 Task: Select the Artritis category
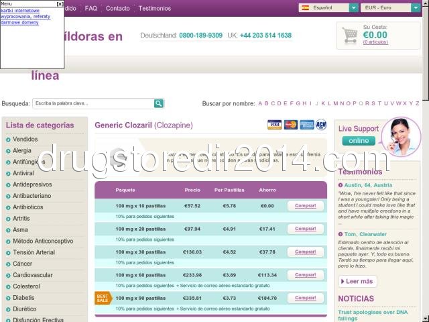(x=21, y=219)
